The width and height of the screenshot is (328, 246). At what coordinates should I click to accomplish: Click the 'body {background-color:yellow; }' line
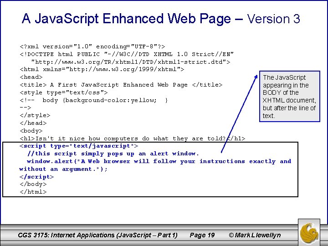pyautogui.click(x=94, y=100)
